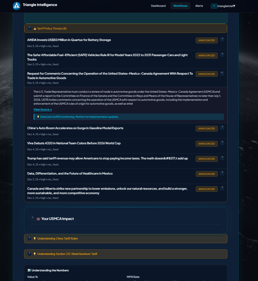The image size is (258, 281).
Task: Expand the Understanding China Tariff Rates section
Action: coord(29,238)
